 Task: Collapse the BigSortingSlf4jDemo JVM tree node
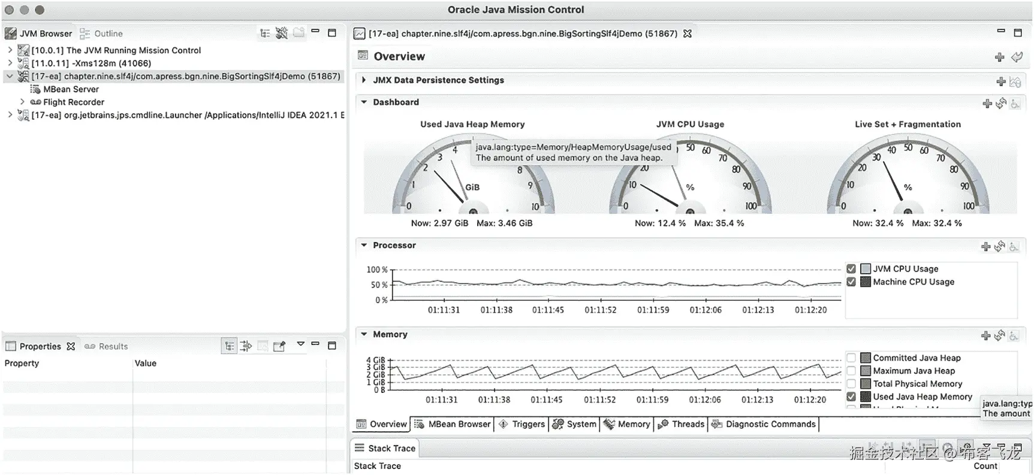tap(10, 76)
